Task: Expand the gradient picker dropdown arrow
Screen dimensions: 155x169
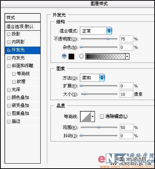Action: coord(127,56)
